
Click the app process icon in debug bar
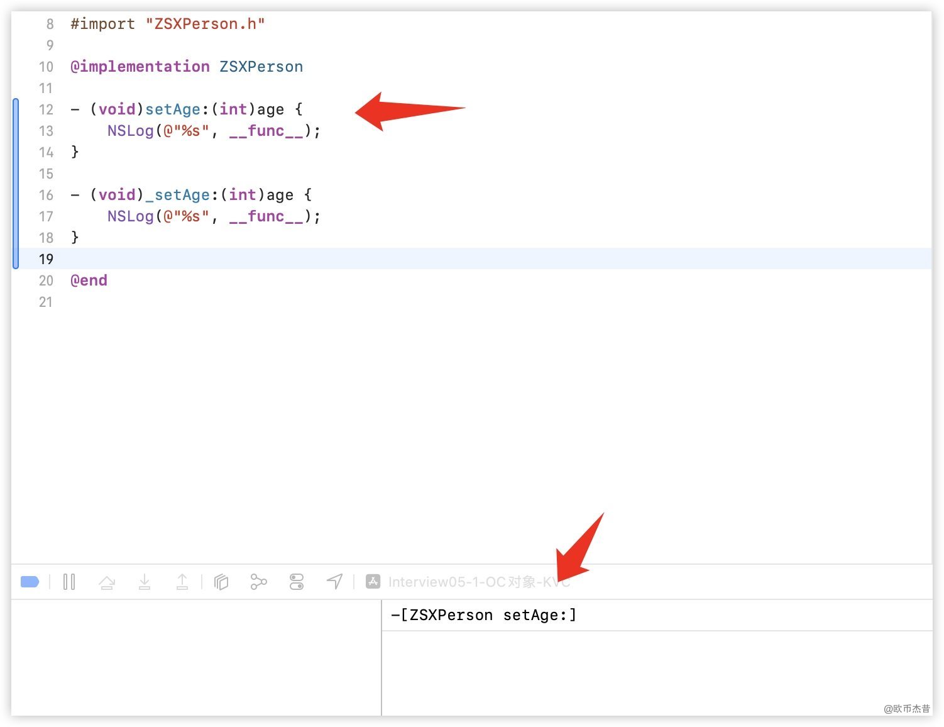[373, 582]
